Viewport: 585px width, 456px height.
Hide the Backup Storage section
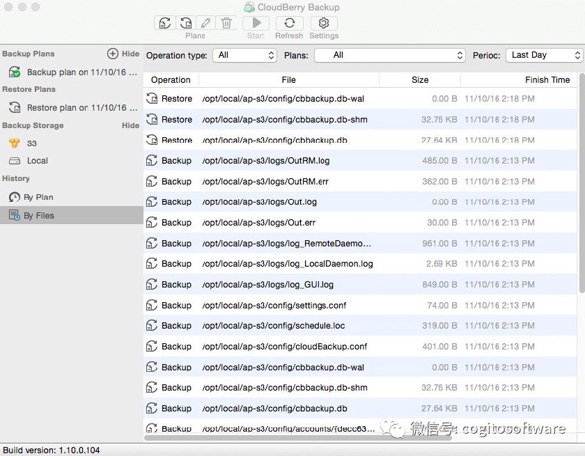pyautogui.click(x=131, y=125)
